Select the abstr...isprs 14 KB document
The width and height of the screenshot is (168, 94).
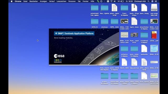click(114, 8)
